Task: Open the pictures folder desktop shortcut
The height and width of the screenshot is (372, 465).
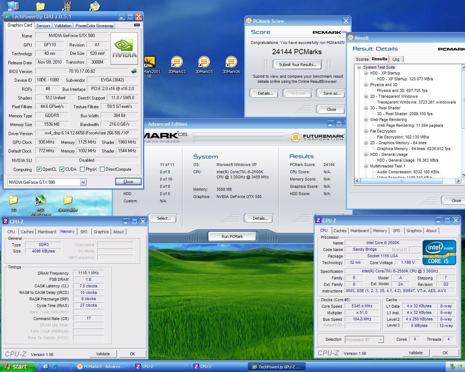Action: (95, 5)
